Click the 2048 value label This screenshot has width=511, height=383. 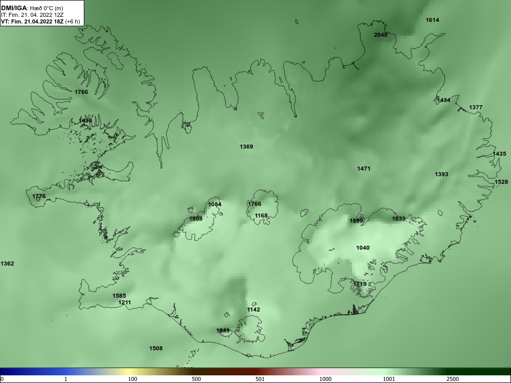(x=381, y=35)
